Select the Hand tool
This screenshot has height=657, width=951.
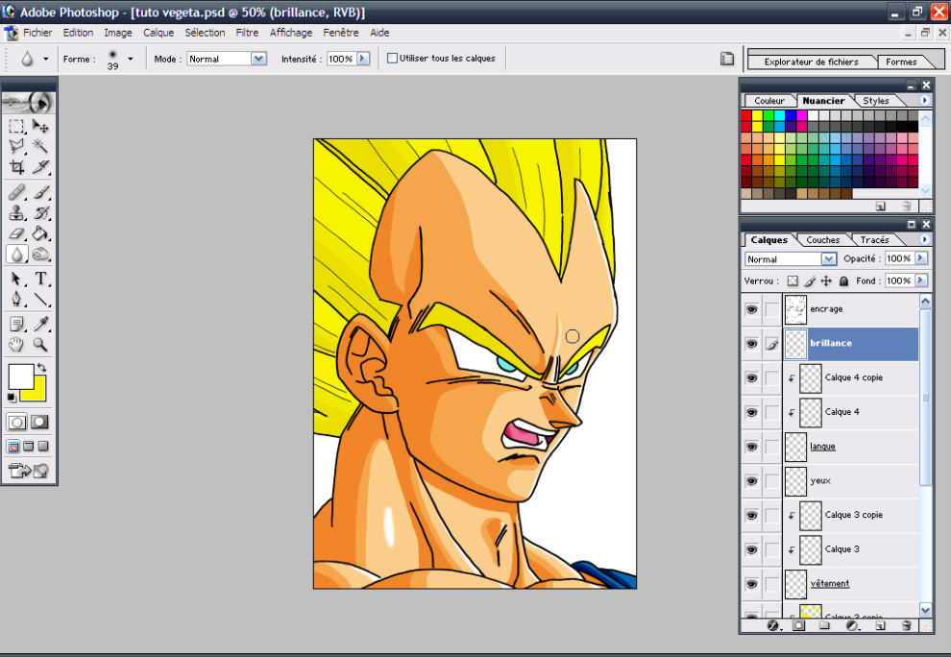click(16, 345)
